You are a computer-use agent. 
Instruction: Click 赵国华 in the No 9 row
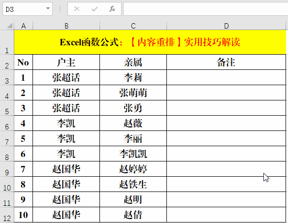[66, 199]
